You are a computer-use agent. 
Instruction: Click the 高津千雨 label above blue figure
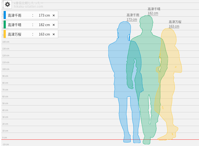click(133, 15)
